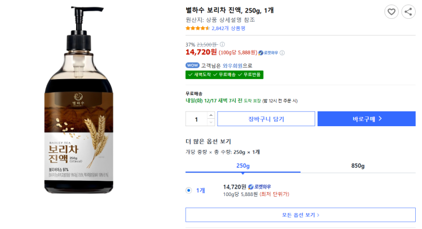Switch to the 250g tab

tap(243, 165)
